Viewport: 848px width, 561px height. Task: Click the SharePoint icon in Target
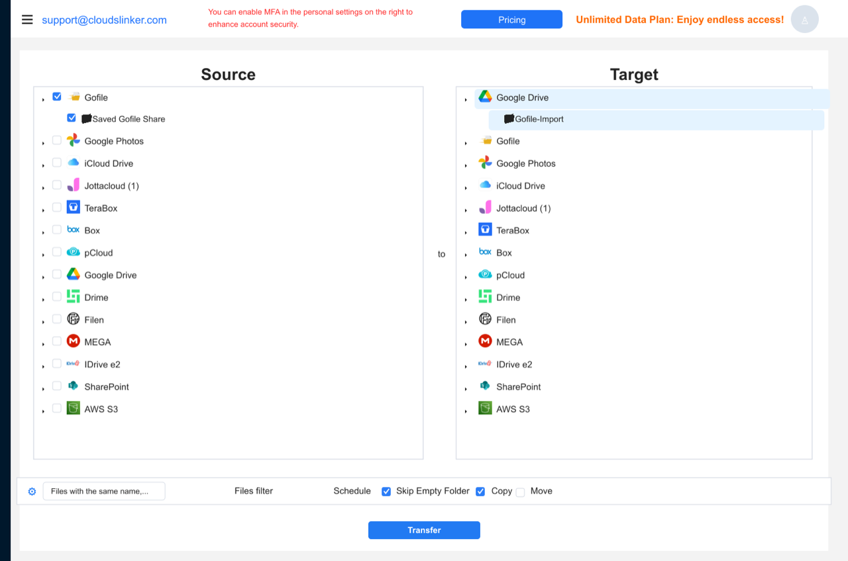486,386
